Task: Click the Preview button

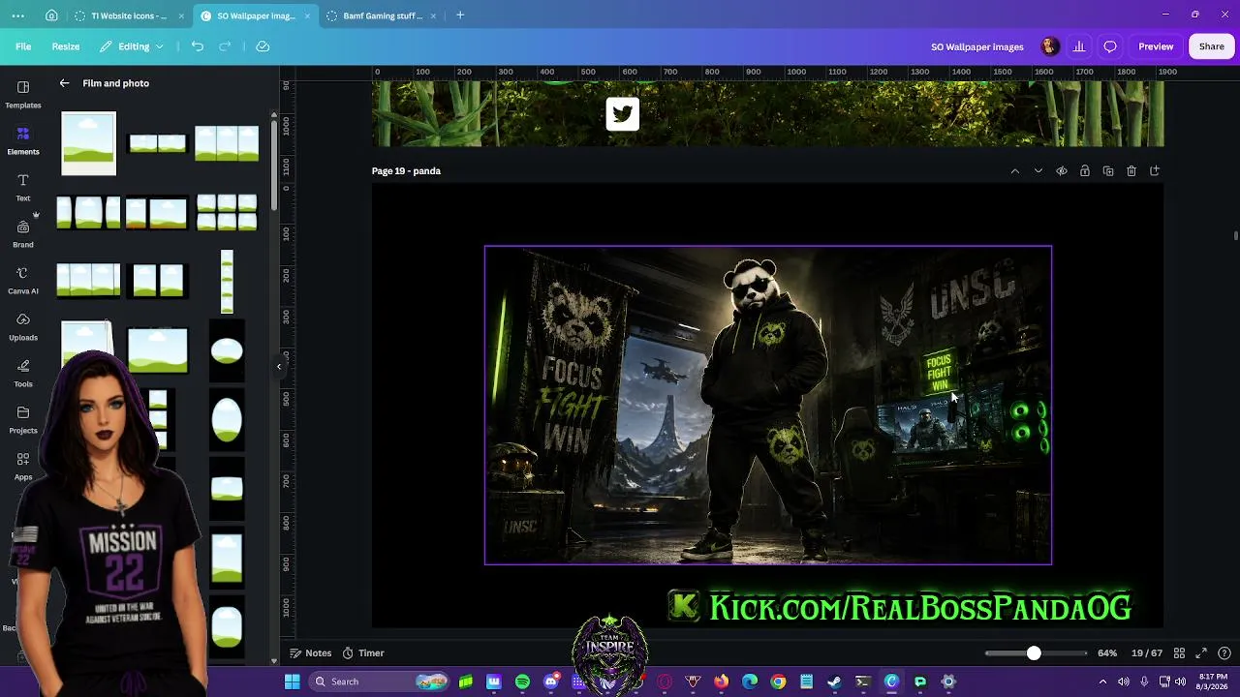Action: pyautogui.click(x=1156, y=46)
